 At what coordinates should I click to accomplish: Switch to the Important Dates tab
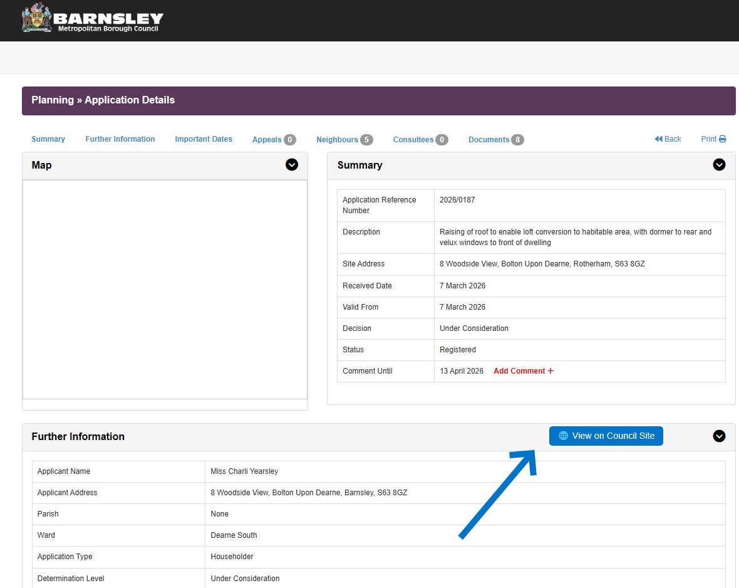(204, 139)
